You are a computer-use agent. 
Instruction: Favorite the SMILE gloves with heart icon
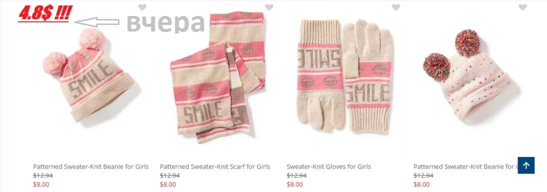click(396, 7)
